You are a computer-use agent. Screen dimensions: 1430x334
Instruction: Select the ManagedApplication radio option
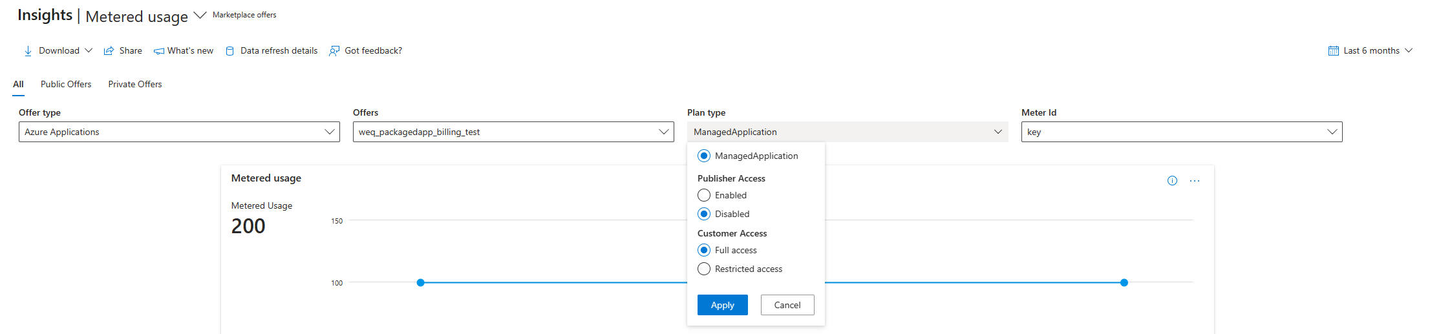pyautogui.click(x=704, y=156)
